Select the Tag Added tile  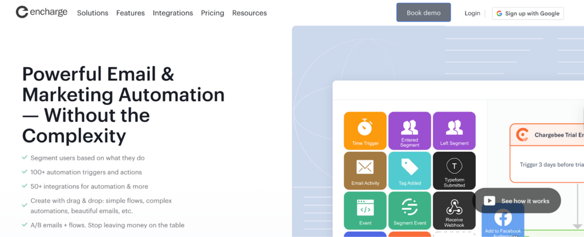(x=409, y=171)
